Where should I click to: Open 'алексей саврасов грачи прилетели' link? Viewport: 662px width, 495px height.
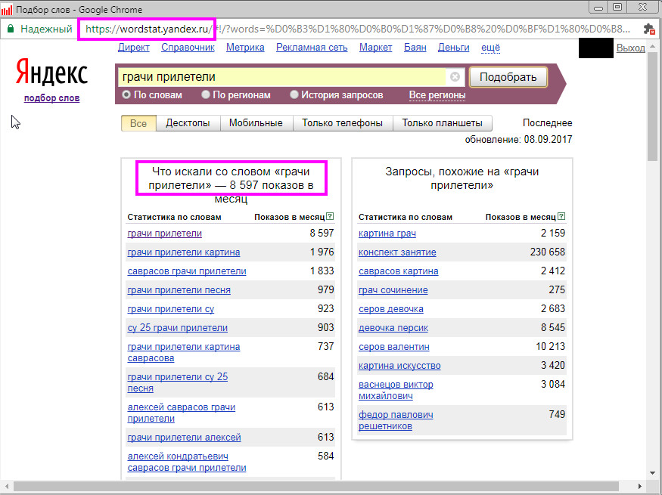coord(181,413)
